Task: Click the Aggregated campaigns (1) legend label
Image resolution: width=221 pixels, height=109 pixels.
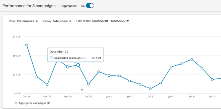Action: pos(34,103)
